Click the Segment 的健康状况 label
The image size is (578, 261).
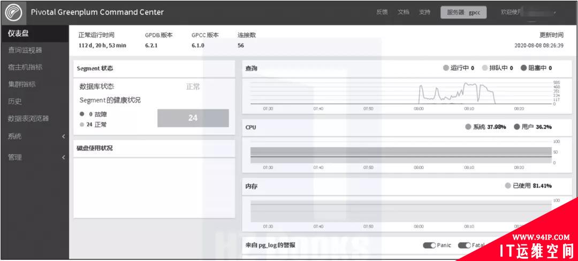[110, 100]
